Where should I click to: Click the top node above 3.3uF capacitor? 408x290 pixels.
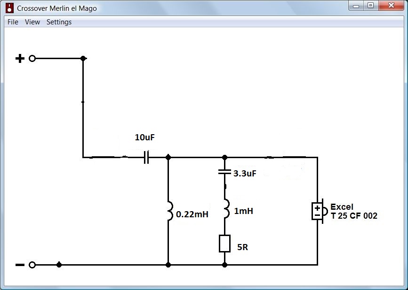(x=225, y=157)
